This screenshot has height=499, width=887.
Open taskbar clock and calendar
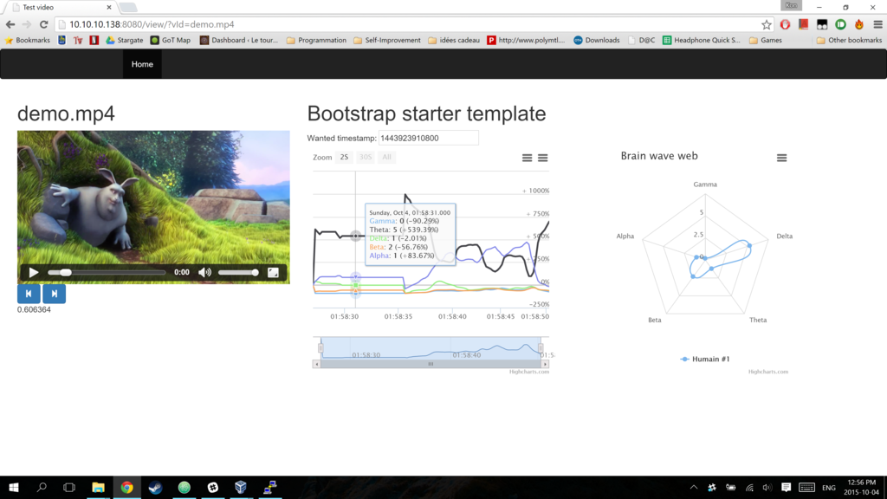(x=861, y=487)
